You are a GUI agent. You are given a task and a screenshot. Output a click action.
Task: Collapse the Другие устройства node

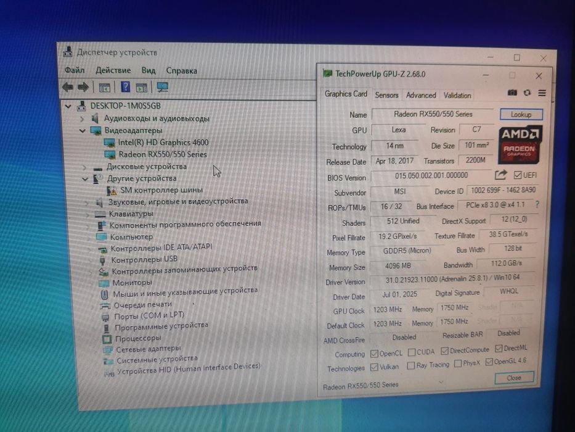tap(84, 179)
